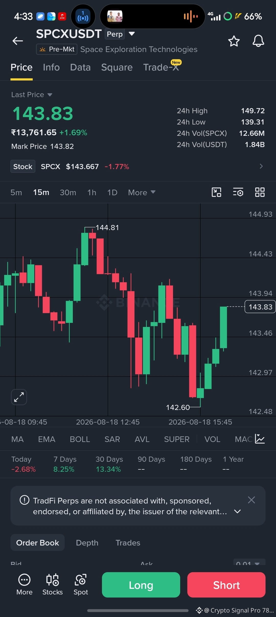Expand SPCXUSDT pair selector dropdown

click(x=132, y=34)
